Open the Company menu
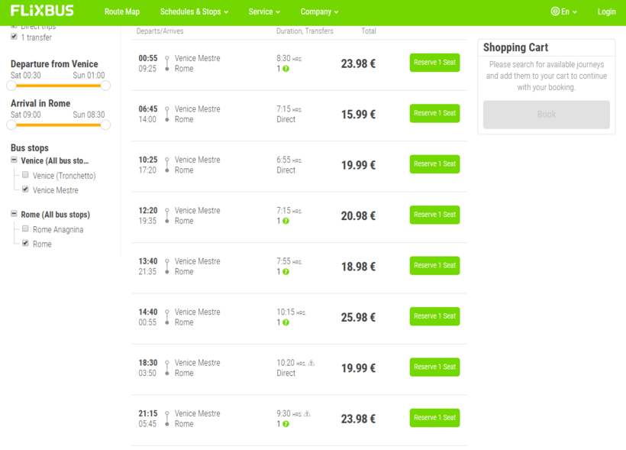 click(x=319, y=12)
